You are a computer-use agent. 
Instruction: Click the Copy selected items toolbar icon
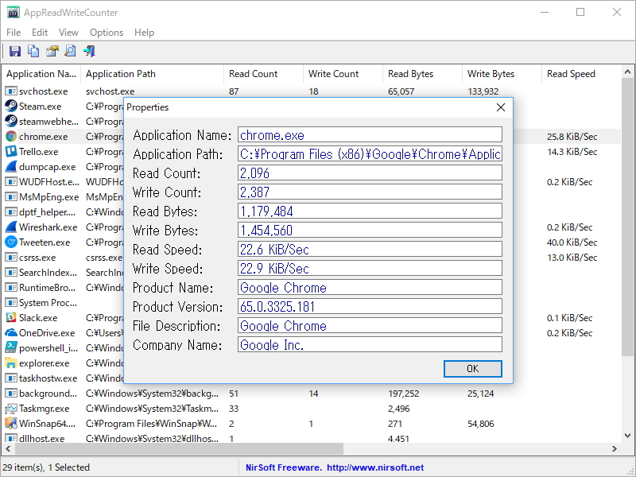point(33,51)
